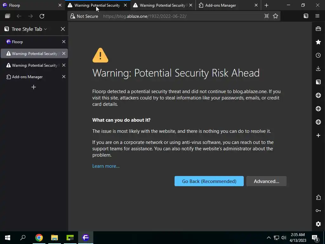The image size is (325, 244).
Task: Open the workspaces icon left of Back
Action: tap(8, 16)
